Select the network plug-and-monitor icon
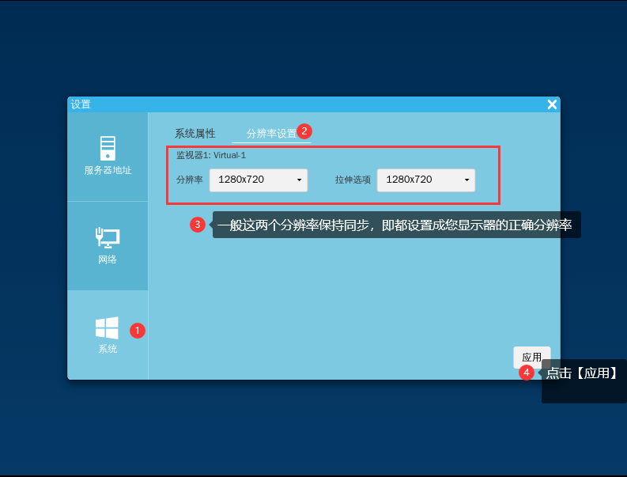This screenshot has height=477, width=627. pos(108,237)
